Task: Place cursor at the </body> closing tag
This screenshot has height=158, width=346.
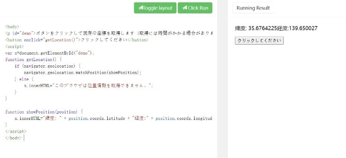Action: click(x=13, y=138)
